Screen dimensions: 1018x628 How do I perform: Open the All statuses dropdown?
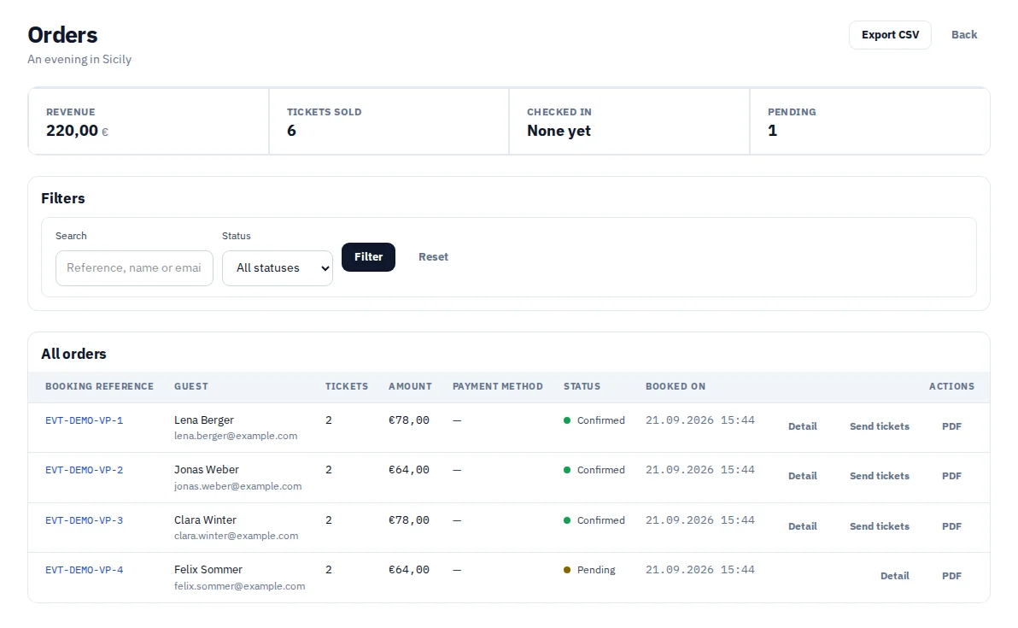(x=278, y=268)
